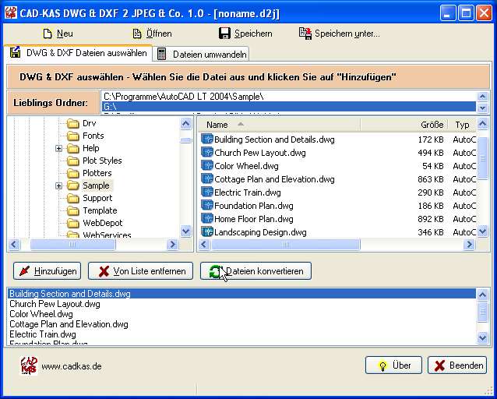Click the Speichern unter save-as icon
497x399 pixels.
[305, 34]
